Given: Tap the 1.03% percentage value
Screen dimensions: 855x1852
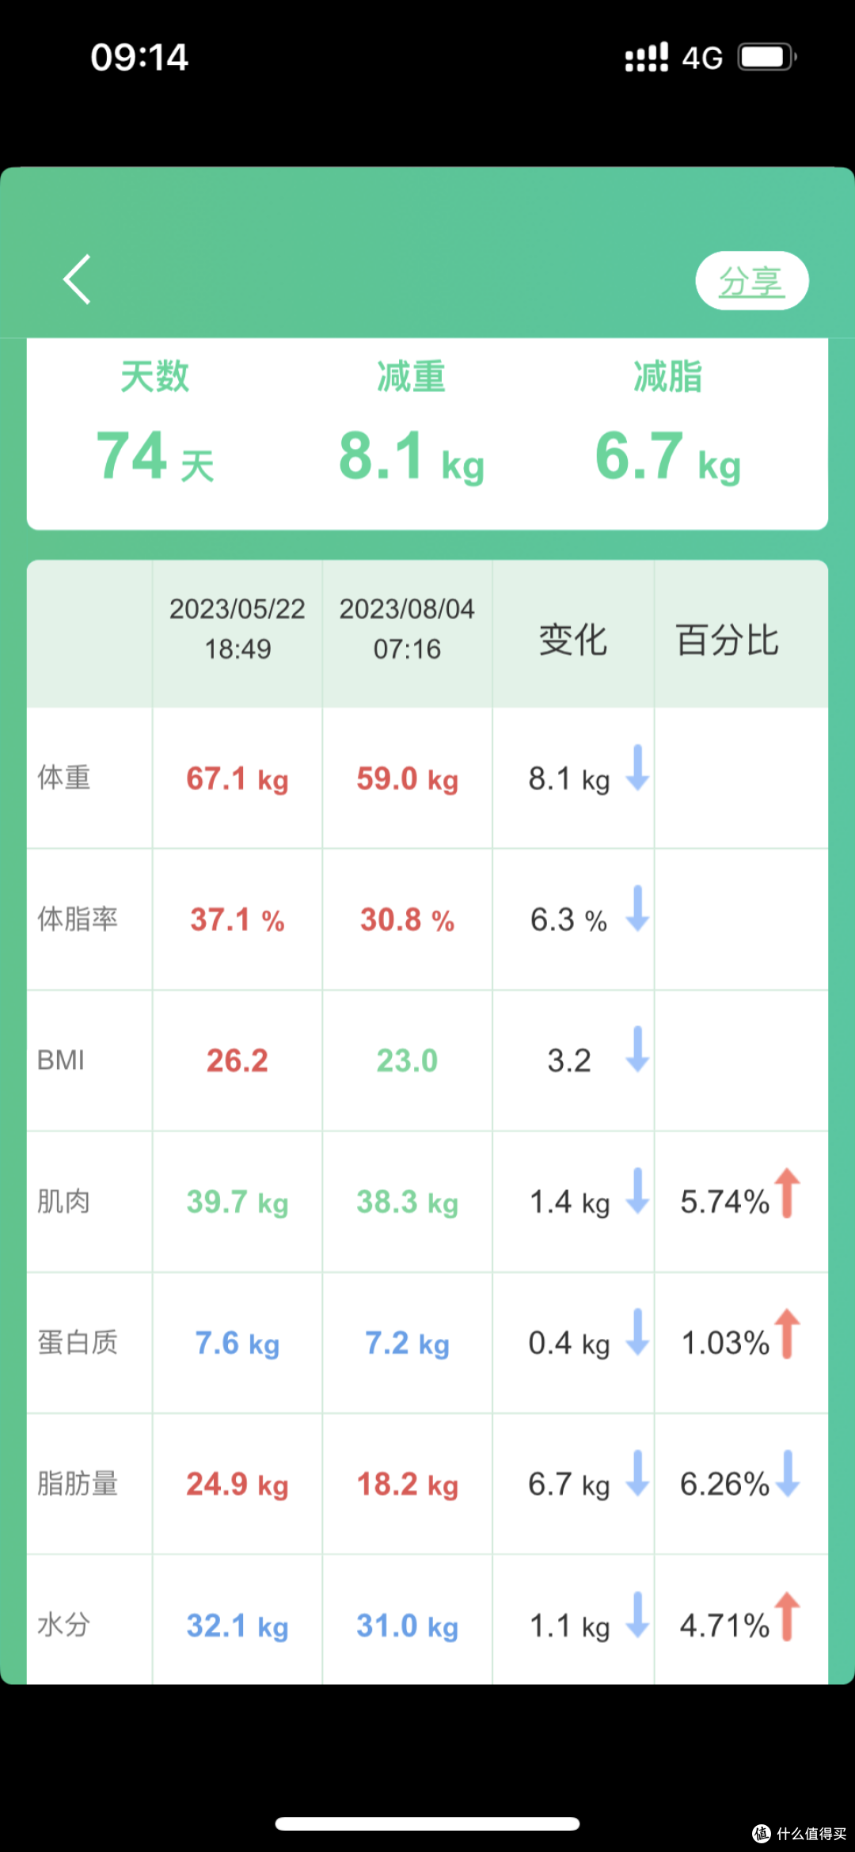Looking at the screenshot, I should click(725, 1343).
